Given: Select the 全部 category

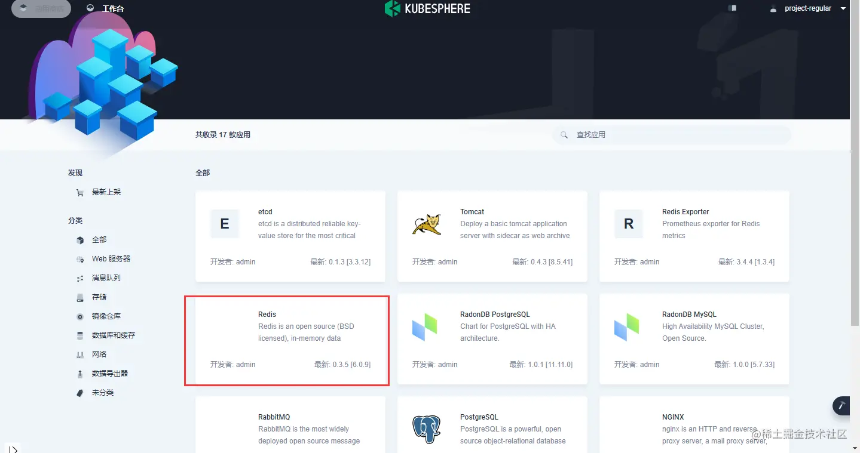Looking at the screenshot, I should (x=99, y=240).
